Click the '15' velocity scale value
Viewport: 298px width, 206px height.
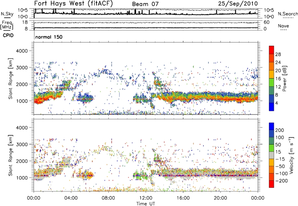click(x=278, y=152)
